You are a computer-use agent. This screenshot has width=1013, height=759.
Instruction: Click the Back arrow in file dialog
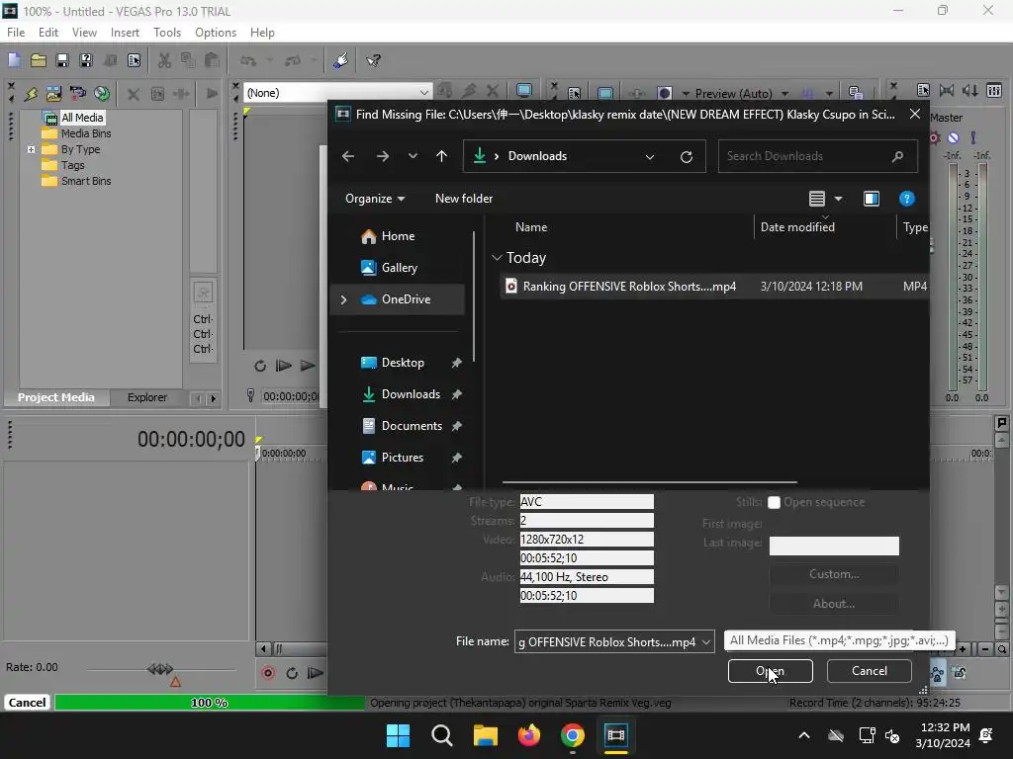click(x=348, y=156)
